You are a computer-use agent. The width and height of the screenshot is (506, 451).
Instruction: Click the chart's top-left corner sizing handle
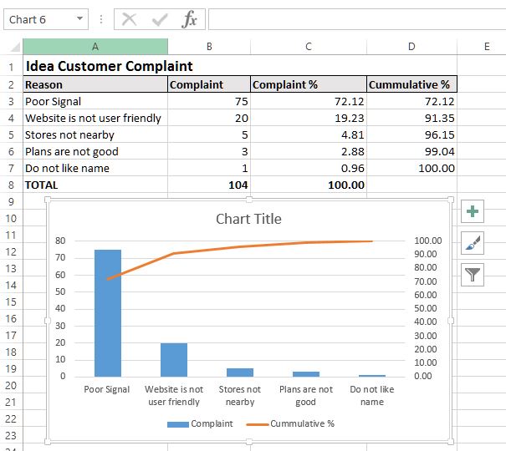(48, 200)
